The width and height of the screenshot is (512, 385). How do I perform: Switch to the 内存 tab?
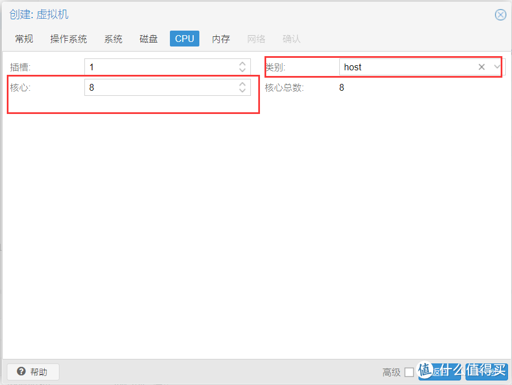(x=220, y=39)
